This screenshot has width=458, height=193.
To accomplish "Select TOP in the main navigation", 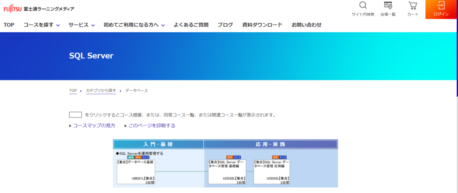I will (9, 25).
